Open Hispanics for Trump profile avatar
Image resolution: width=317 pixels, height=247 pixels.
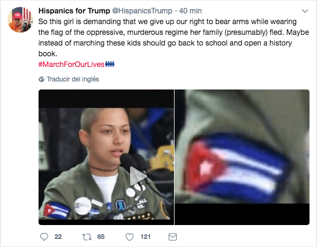click(x=20, y=20)
